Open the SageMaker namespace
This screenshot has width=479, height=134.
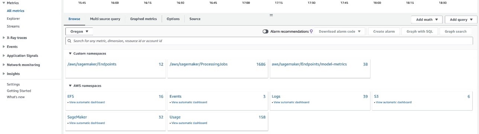pos(77,117)
